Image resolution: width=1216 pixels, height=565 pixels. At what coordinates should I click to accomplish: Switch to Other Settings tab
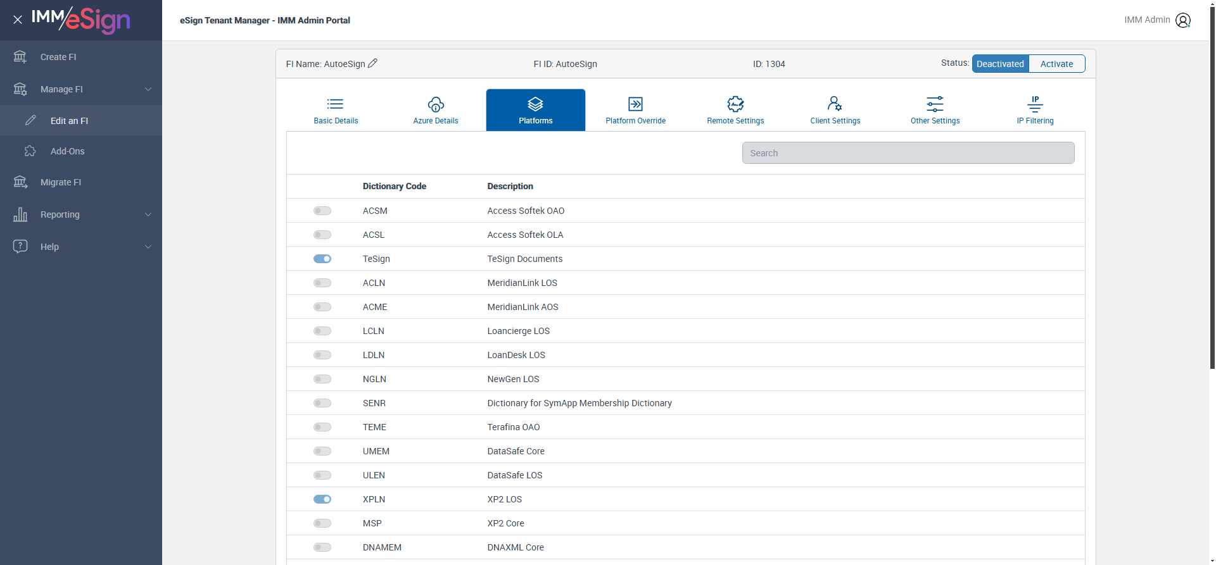coord(935,110)
